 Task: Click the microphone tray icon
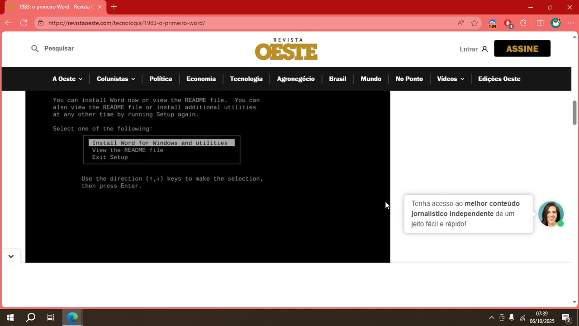click(x=512, y=317)
